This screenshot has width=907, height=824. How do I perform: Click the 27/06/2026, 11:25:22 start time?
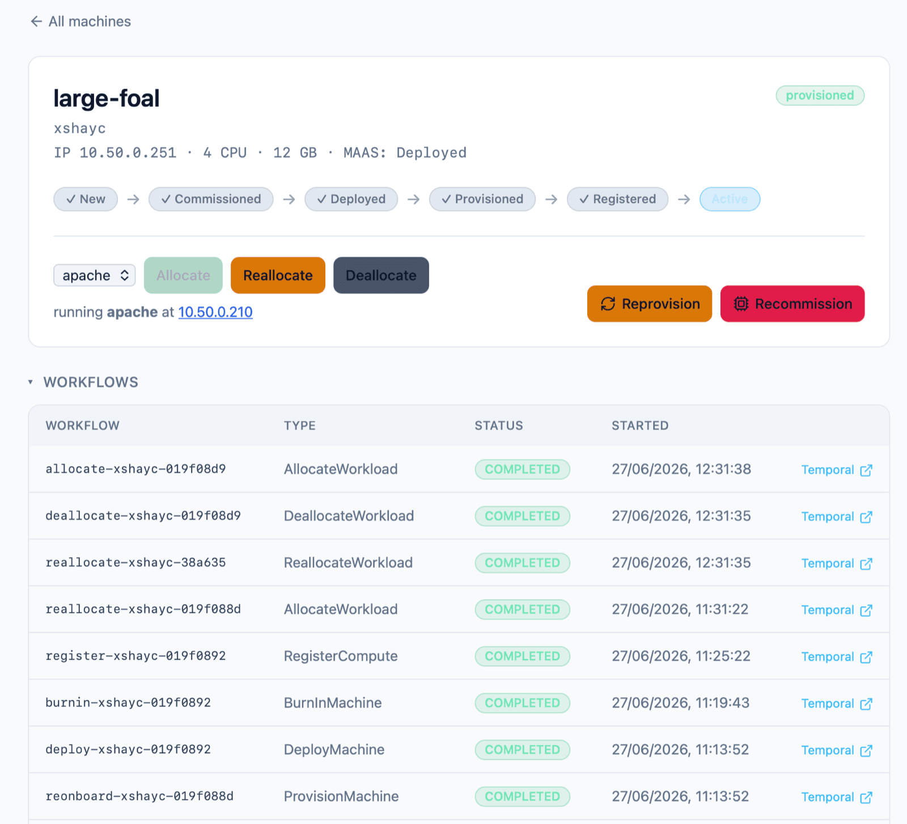(681, 656)
